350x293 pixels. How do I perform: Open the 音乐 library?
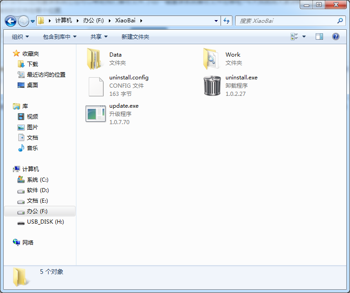32,148
